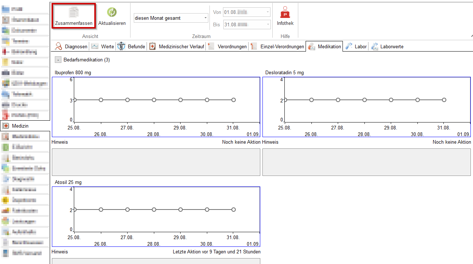Viewport: 473px width, 264px height.
Task: Click the Medizinischer Verlauf clipboard icon
Action: pos(152,46)
